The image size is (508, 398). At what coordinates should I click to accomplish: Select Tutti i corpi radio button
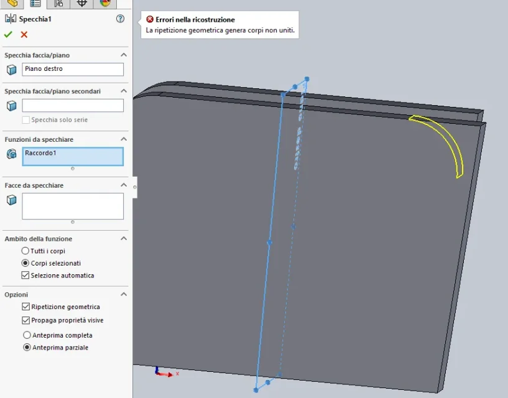click(x=25, y=251)
